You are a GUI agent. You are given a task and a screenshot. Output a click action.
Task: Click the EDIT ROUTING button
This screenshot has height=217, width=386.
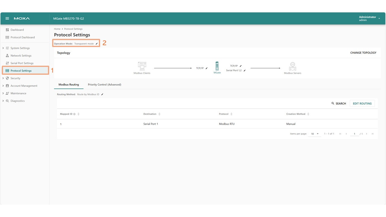362,103
